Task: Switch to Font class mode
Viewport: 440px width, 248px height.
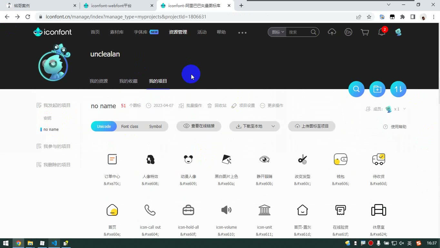Action: [x=130, y=126]
